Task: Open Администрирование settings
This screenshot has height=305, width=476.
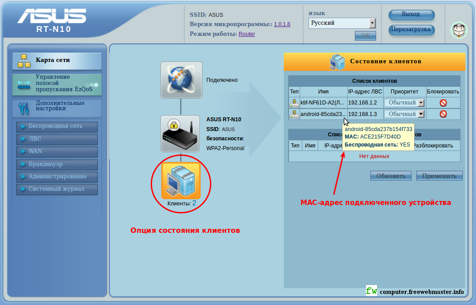Action: (x=57, y=177)
